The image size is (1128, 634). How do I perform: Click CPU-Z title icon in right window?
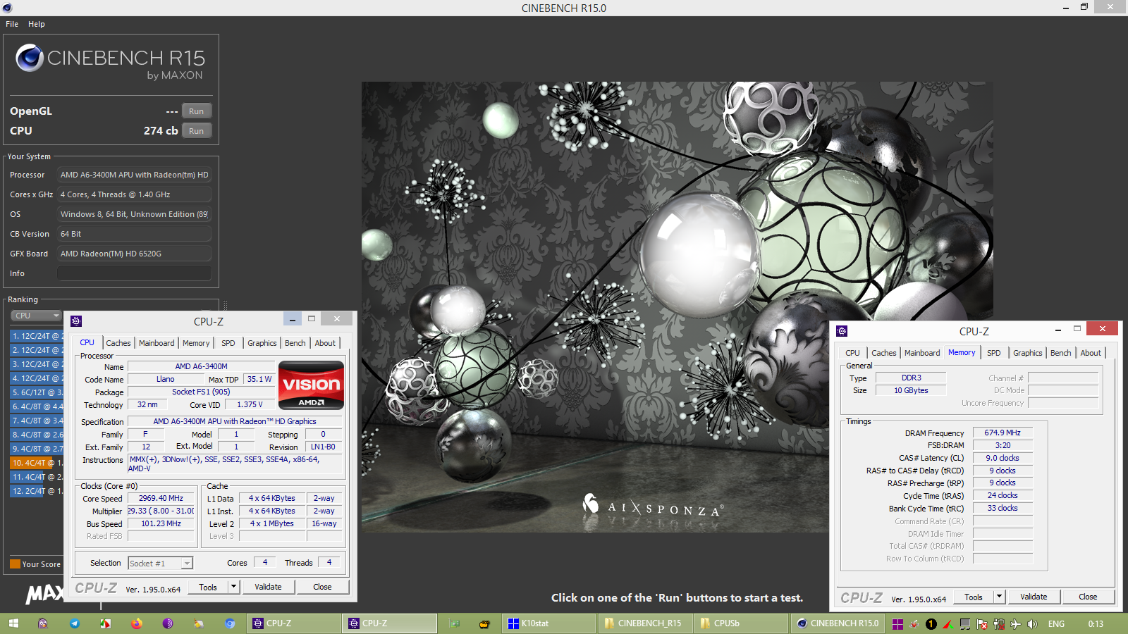click(x=842, y=330)
